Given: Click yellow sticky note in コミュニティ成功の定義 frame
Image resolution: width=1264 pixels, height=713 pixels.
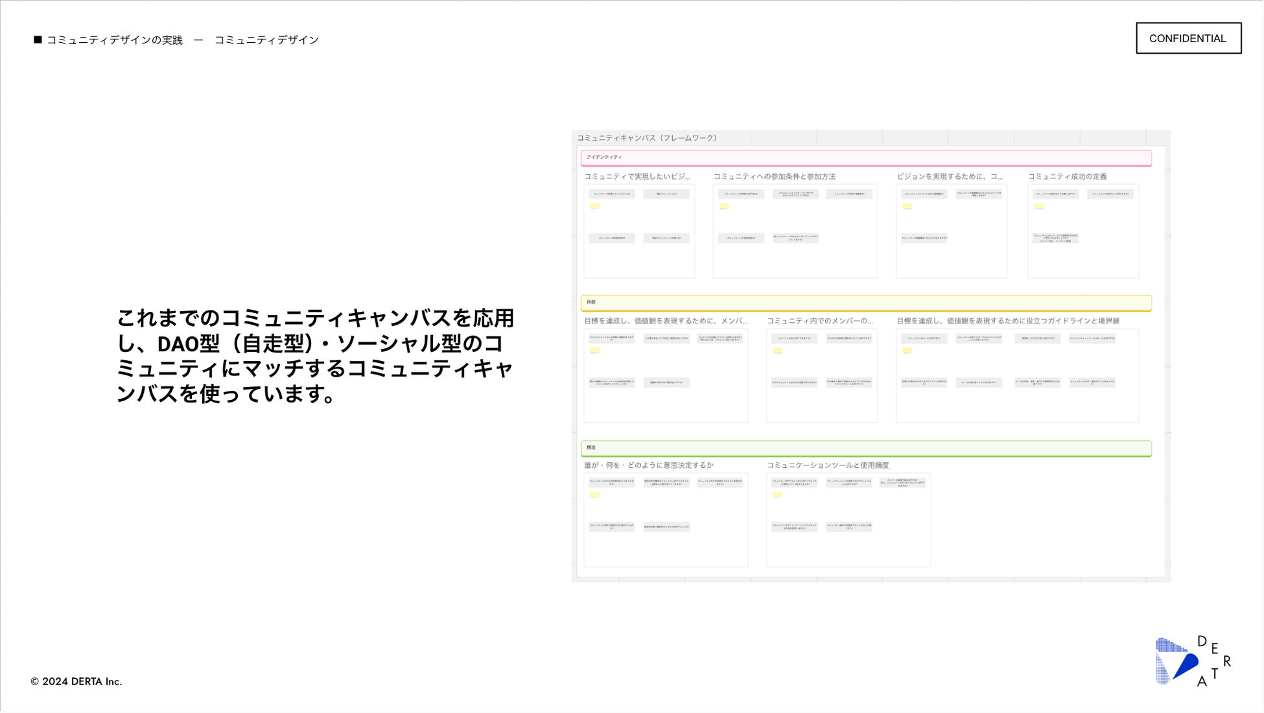Looking at the screenshot, I should point(1038,207).
